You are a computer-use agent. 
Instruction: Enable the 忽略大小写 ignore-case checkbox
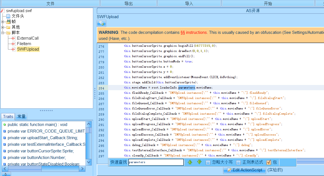[208, 163]
